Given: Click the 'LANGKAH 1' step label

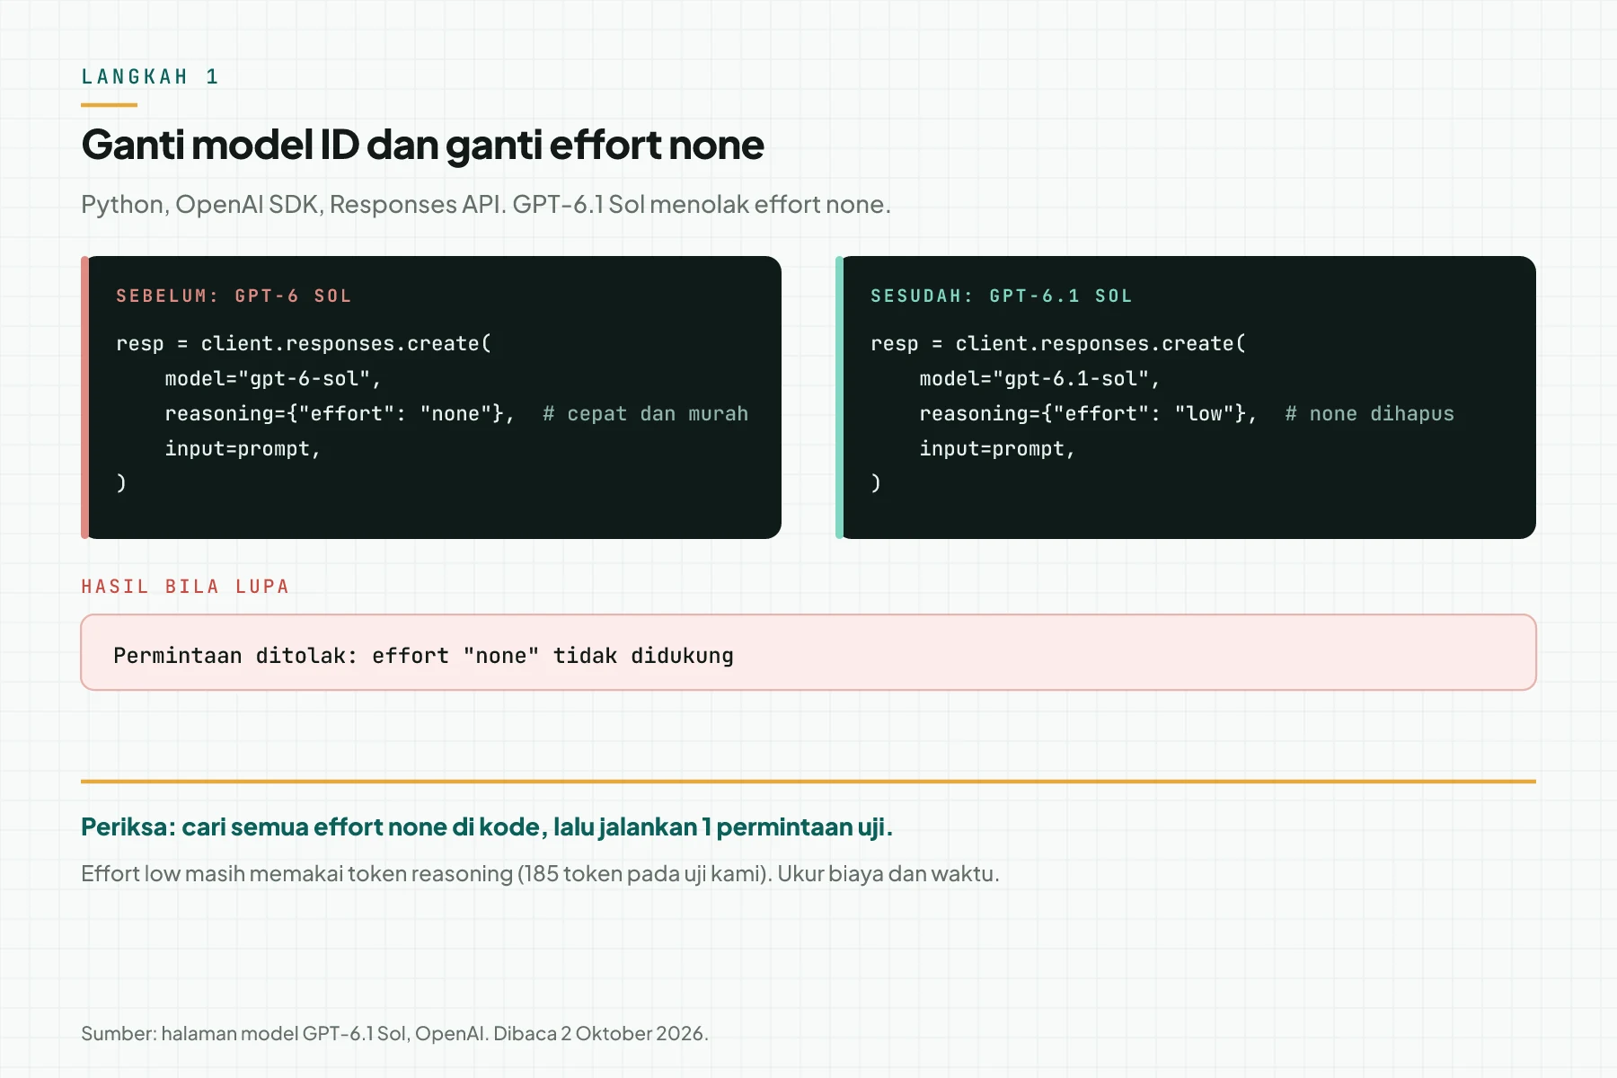Looking at the screenshot, I should pyautogui.click(x=150, y=77).
